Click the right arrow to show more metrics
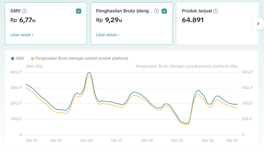The image size is (264, 153). (258, 24)
